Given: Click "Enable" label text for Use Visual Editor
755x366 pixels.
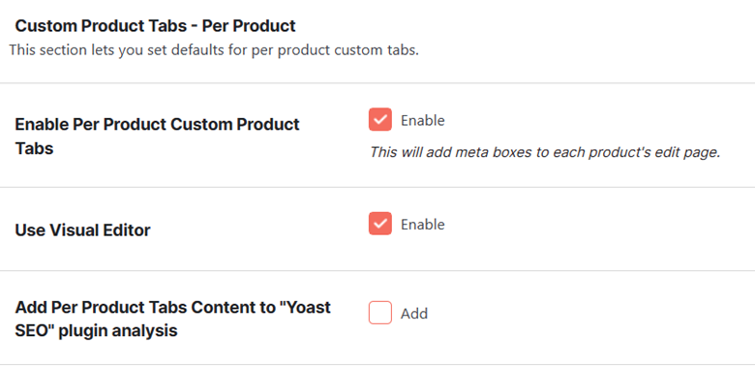Looking at the screenshot, I should tap(423, 225).
